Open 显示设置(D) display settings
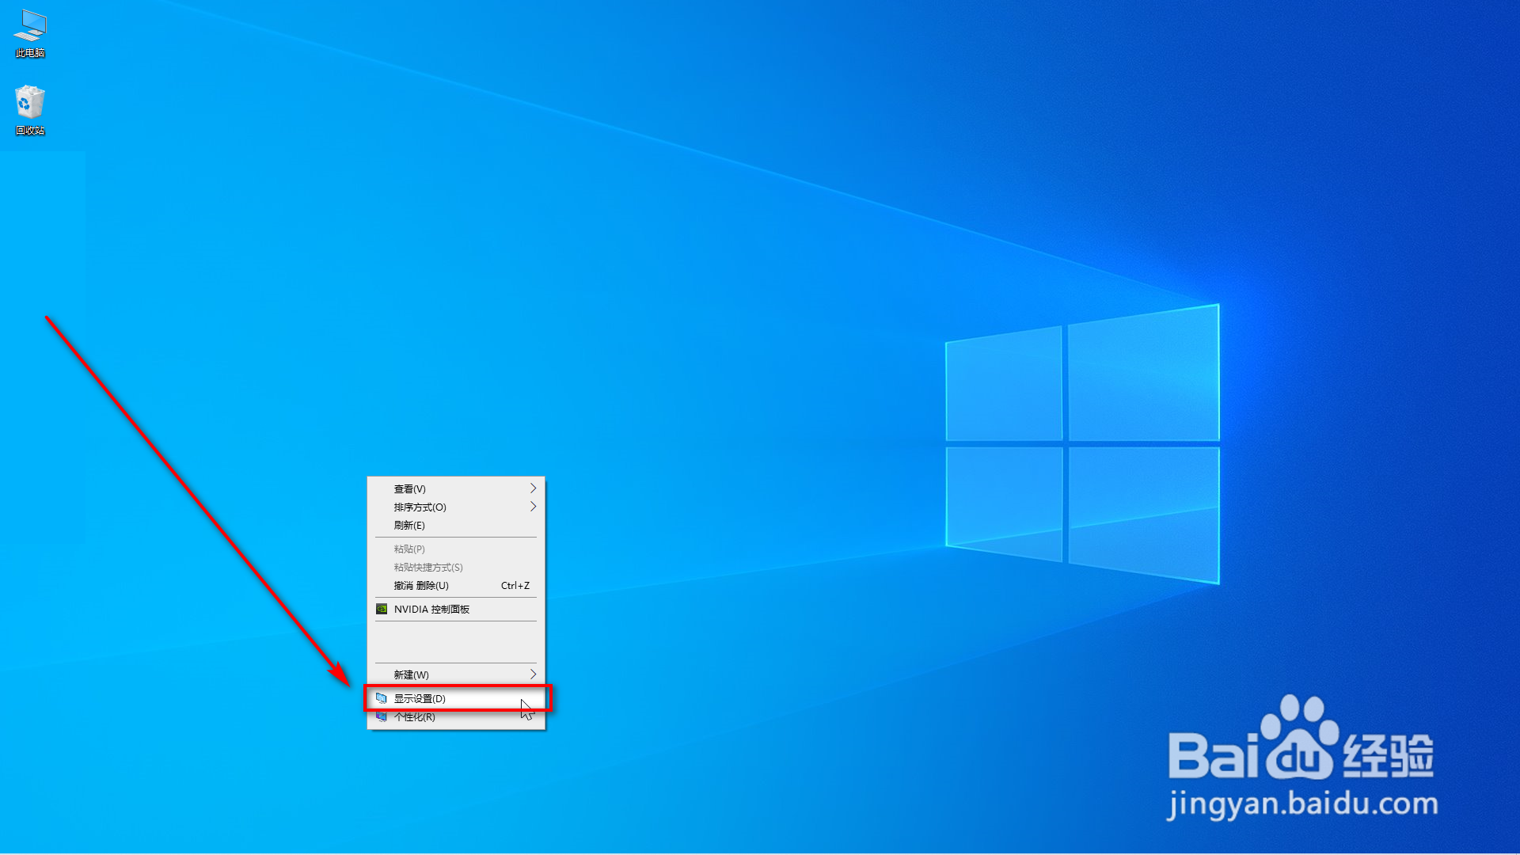The height and width of the screenshot is (855, 1520). pos(420,699)
